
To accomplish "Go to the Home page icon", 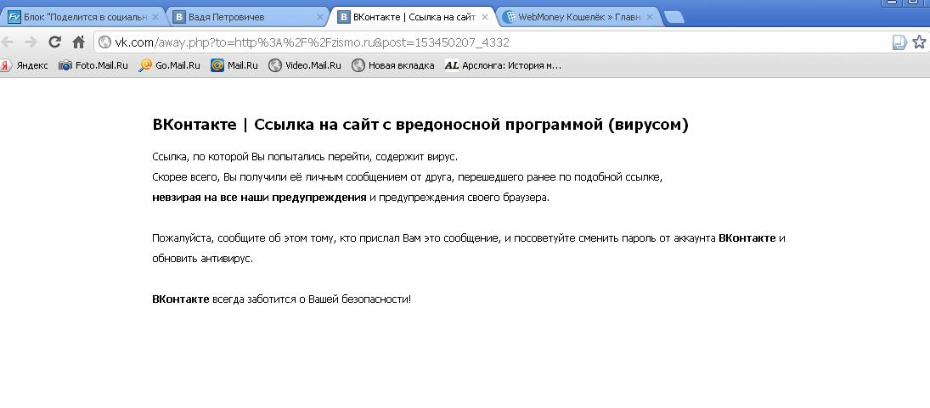I will click(78, 42).
